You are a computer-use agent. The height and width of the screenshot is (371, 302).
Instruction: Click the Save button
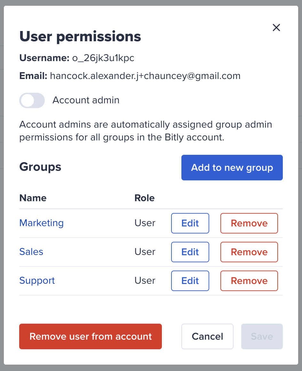point(262,336)
